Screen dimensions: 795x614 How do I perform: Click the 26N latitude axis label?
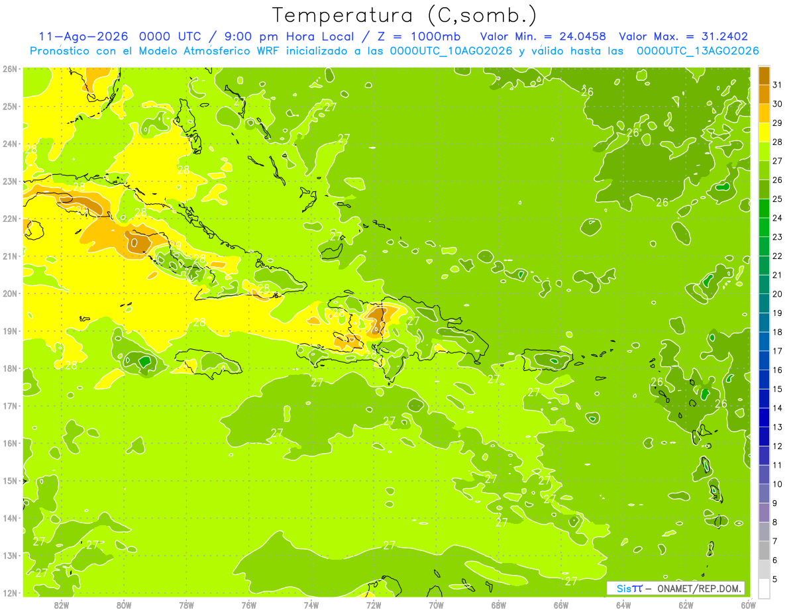click(x=10, y=69)
